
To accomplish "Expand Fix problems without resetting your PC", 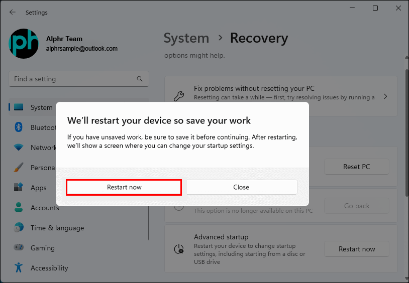I will [385, 96].
